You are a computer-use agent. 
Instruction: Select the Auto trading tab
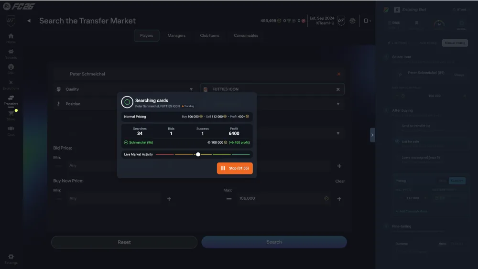point(428,43)
